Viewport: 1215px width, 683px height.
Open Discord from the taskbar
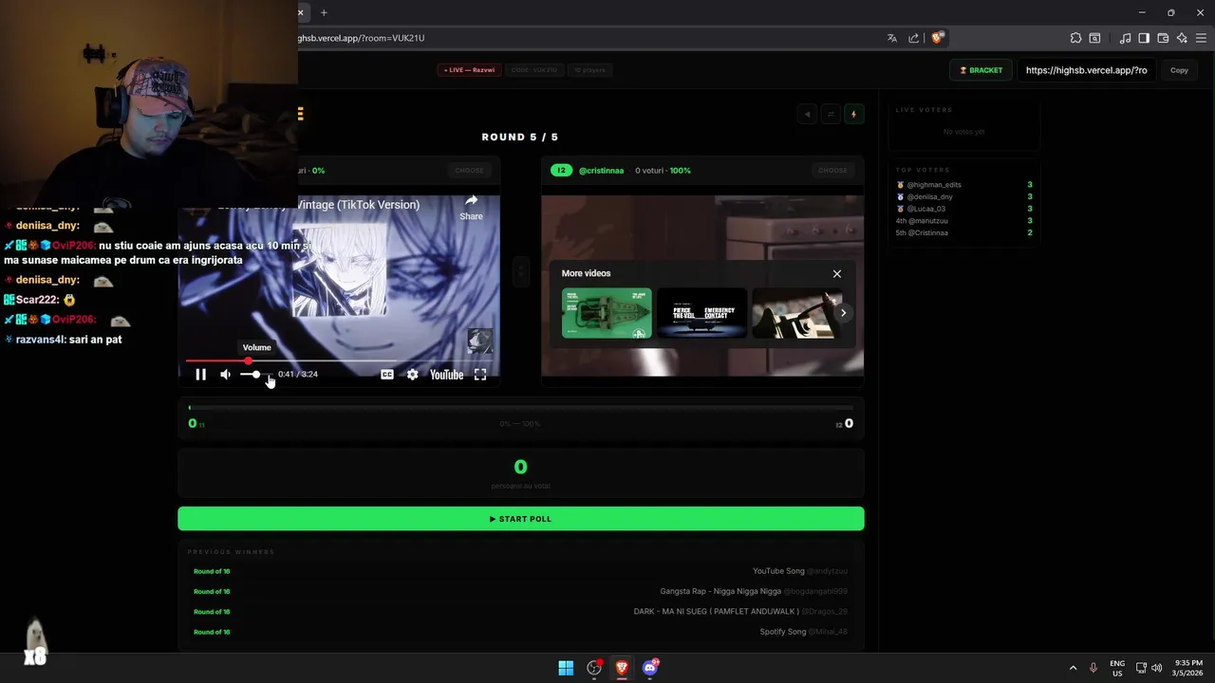650,668
